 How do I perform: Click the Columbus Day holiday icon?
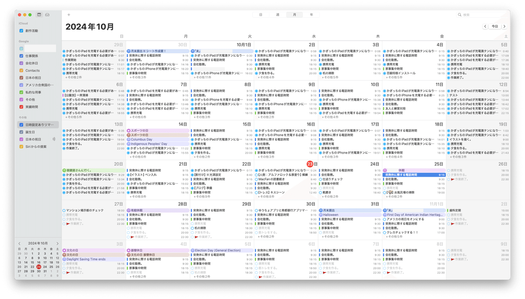click(x=129, y=139)
